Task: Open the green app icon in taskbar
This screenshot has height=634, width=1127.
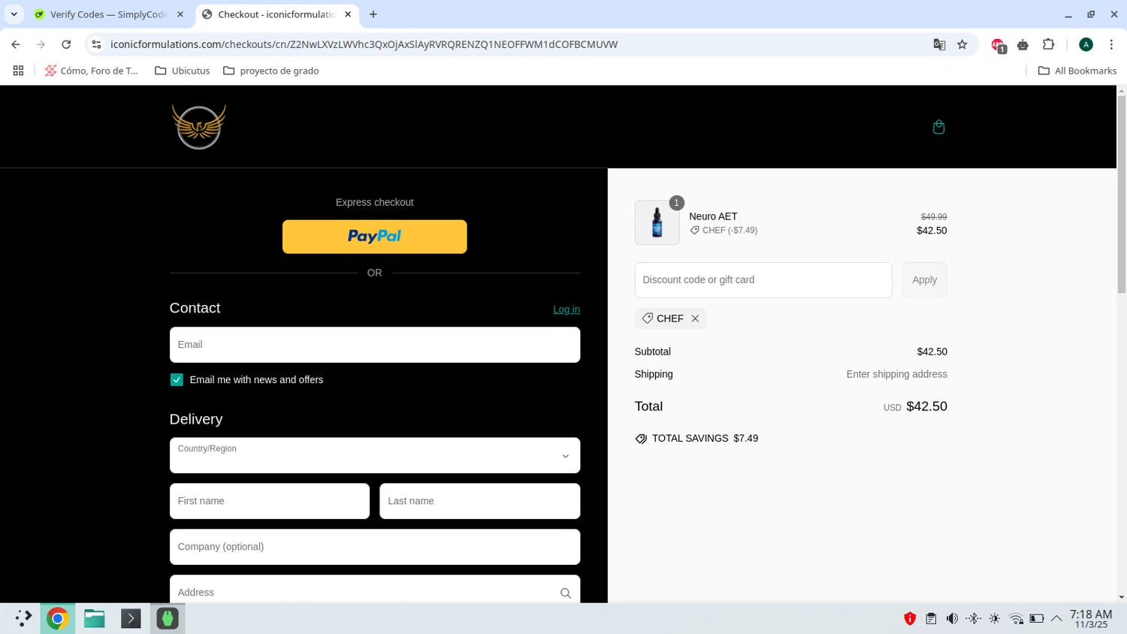Action: [168, 618]
